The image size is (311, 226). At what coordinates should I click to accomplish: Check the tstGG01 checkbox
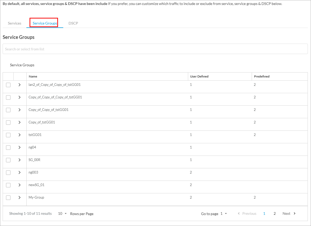tap(8, 135)
